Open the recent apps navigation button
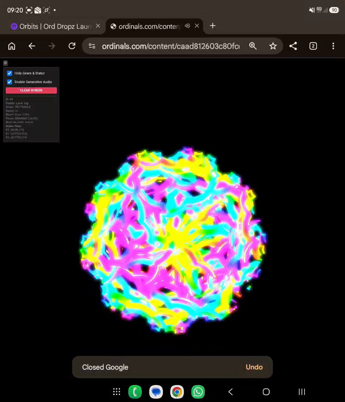Image resolution: width=345 pixels, height=402 pixels. click(x=302, y=392)
